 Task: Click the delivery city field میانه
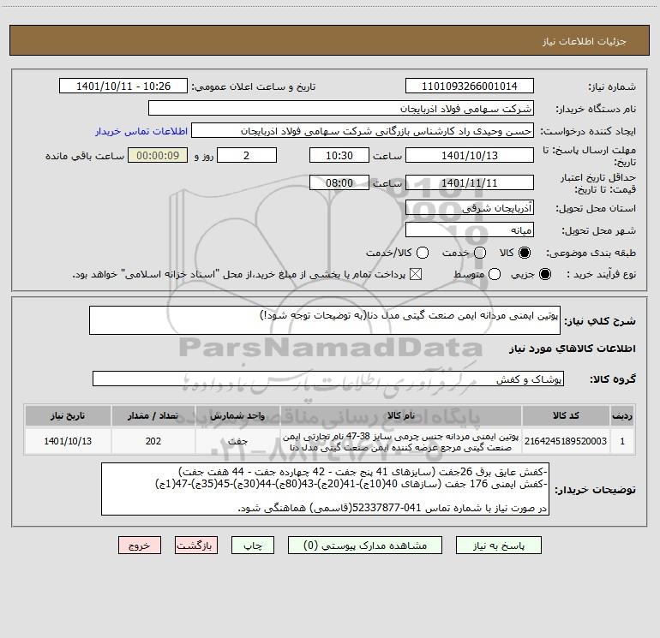(x=470, y=230)
